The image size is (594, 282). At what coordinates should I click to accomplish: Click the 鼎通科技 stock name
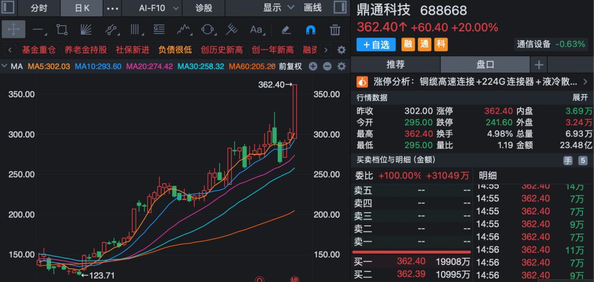click(x=383, y=10)
